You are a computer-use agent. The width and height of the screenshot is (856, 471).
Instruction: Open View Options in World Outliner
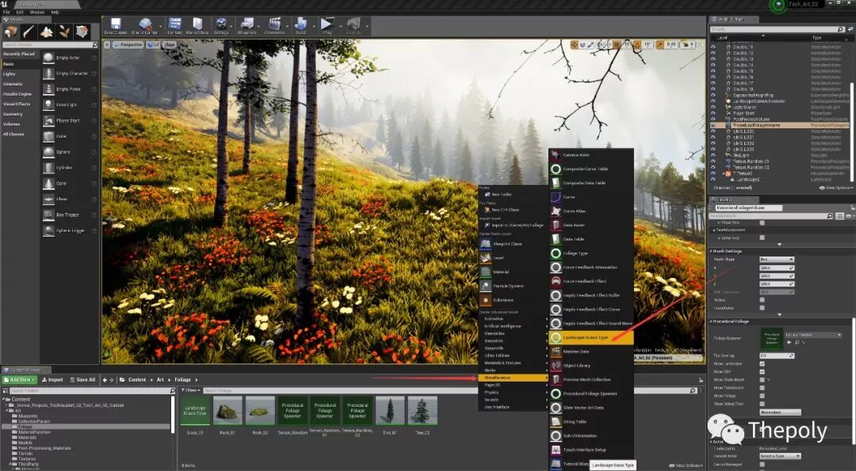tap(835, 188)
